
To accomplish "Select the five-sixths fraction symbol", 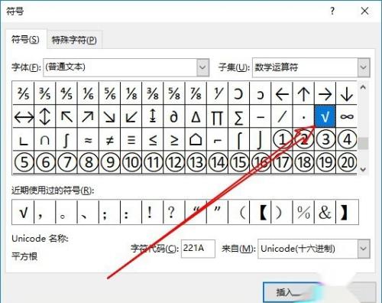I will click(110, 93).
